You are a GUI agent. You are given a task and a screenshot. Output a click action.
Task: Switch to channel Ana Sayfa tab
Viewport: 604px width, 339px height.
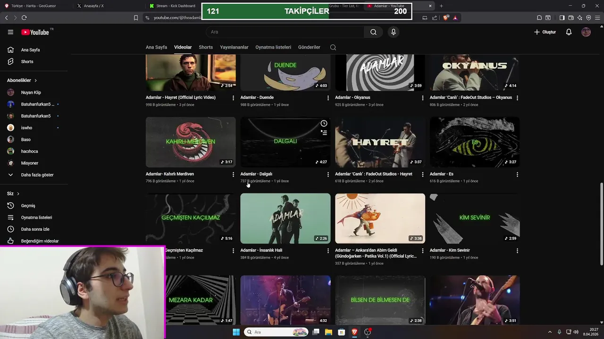pos(156,47)
